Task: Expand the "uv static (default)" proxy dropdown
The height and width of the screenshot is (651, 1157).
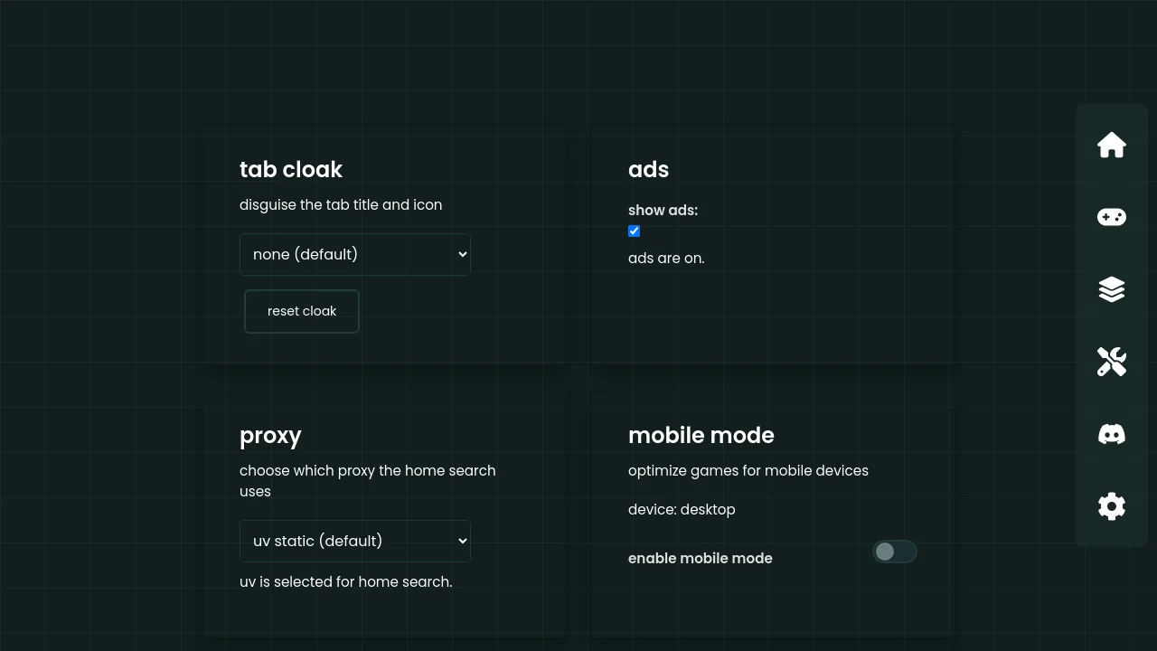Action: point(354,541)
